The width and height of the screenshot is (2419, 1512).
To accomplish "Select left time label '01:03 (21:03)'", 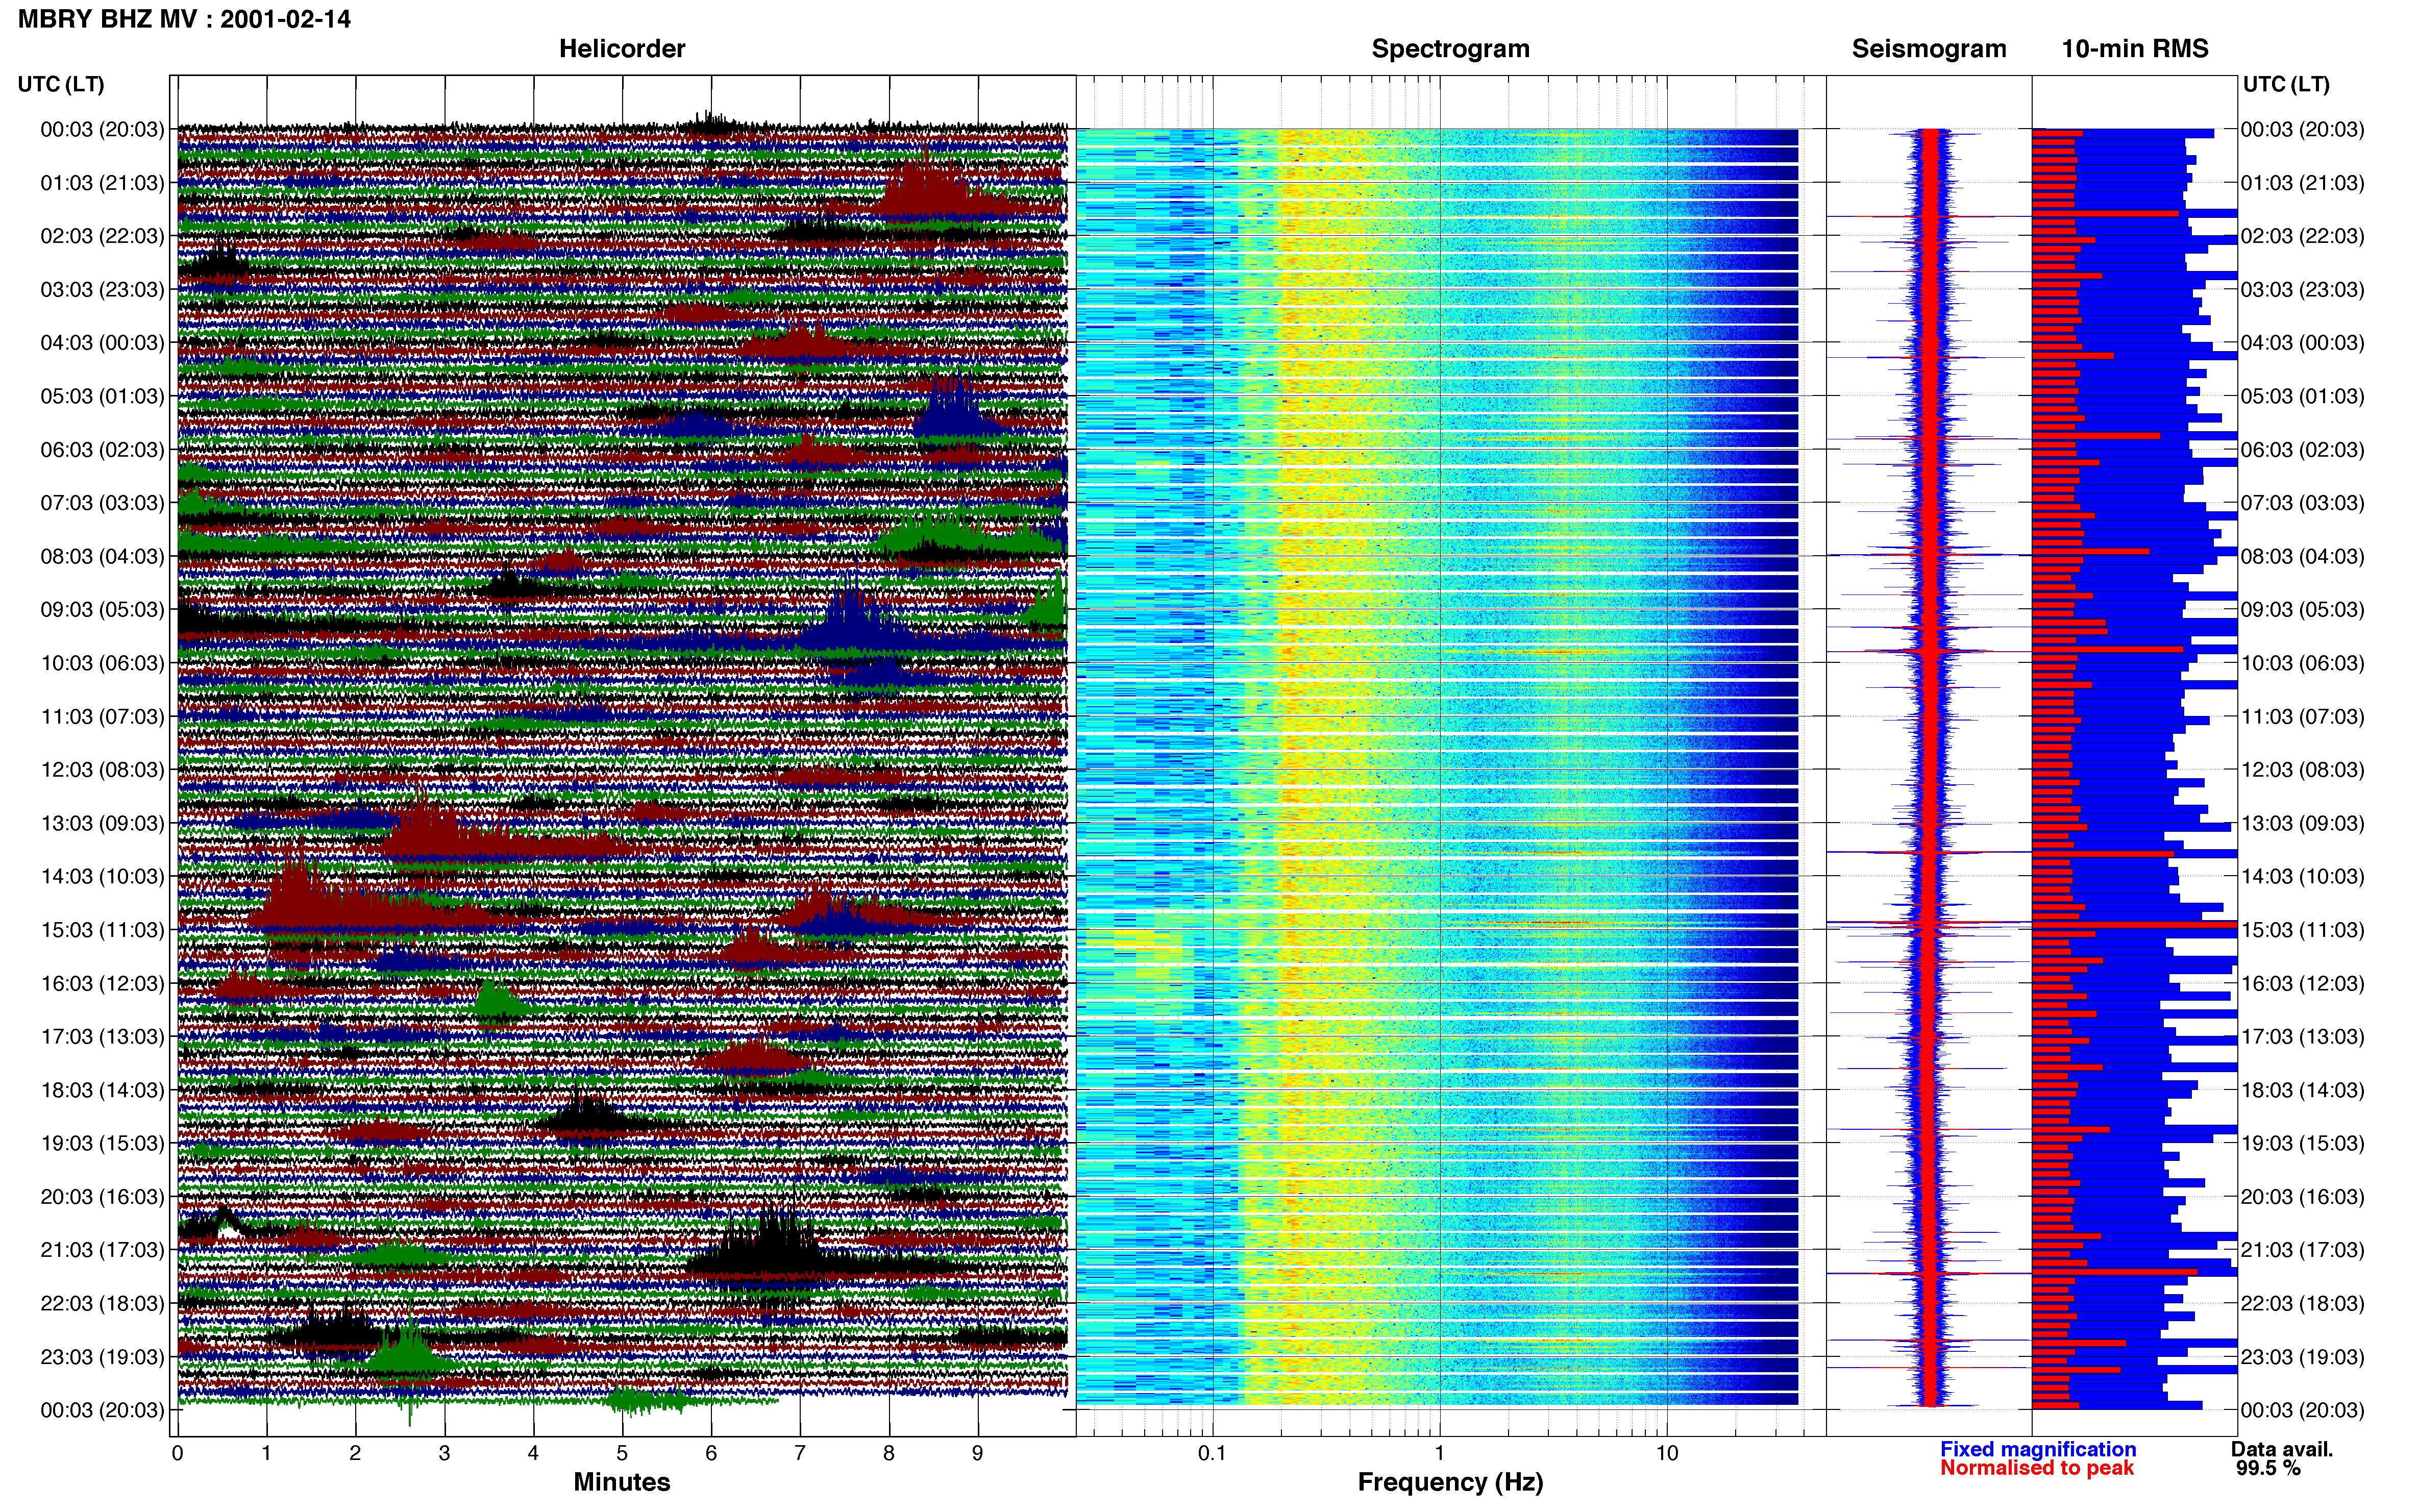I will tap(102, 183).
